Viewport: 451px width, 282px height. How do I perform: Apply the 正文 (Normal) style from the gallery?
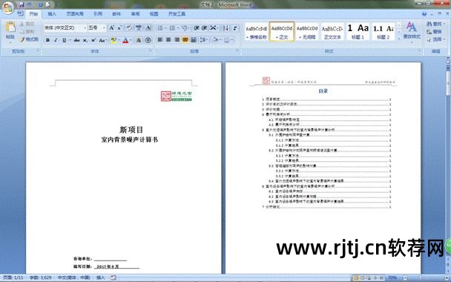[x=282, y=32]
